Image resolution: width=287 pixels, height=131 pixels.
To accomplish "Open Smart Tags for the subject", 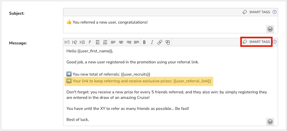I will click(256, 12).
